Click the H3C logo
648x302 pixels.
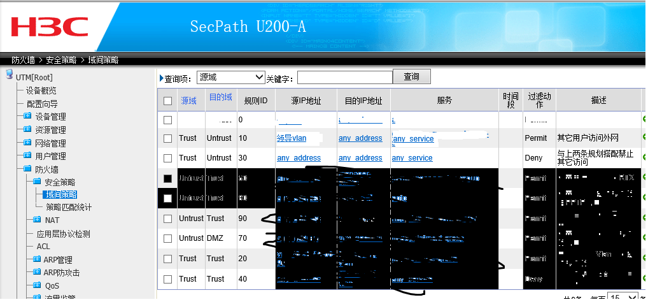pyautogui.click(x=50, y=27)
